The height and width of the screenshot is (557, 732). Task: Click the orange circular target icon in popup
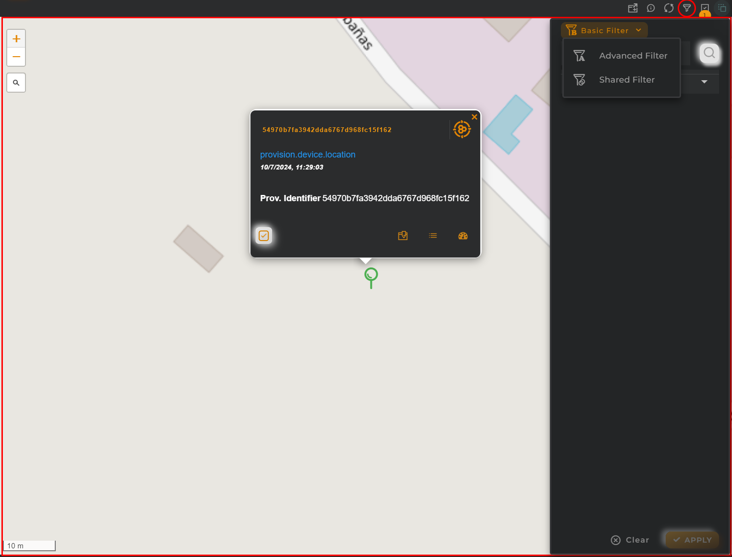(x=462, y=129)
